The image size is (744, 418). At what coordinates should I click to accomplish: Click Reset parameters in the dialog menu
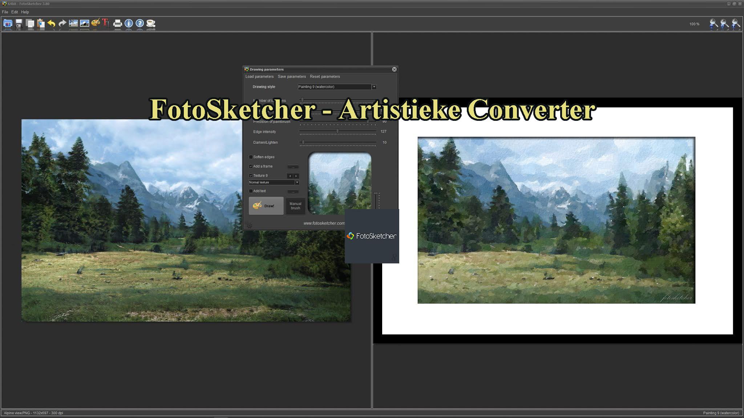[x=325, y=77]
